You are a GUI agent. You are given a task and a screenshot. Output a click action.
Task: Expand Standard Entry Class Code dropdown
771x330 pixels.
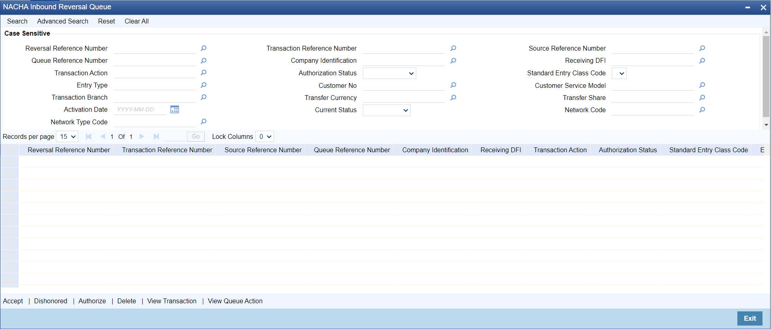(x=619, y=73)
